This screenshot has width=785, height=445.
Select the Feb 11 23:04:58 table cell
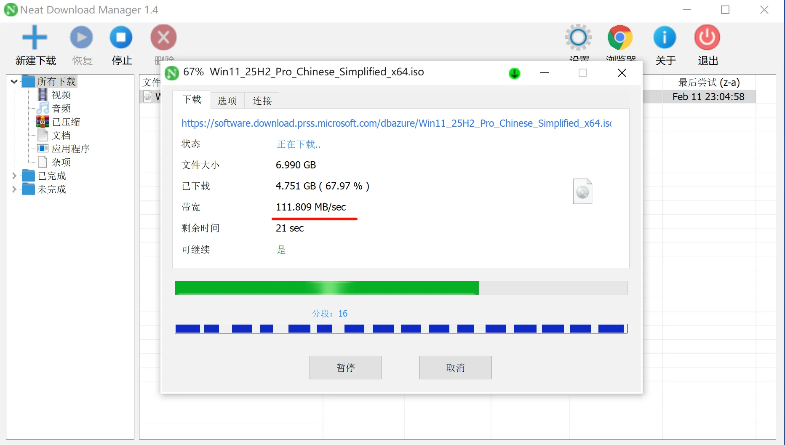point(709,96)
